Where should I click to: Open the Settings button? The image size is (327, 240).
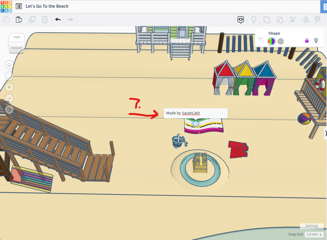tap(312, 226)
